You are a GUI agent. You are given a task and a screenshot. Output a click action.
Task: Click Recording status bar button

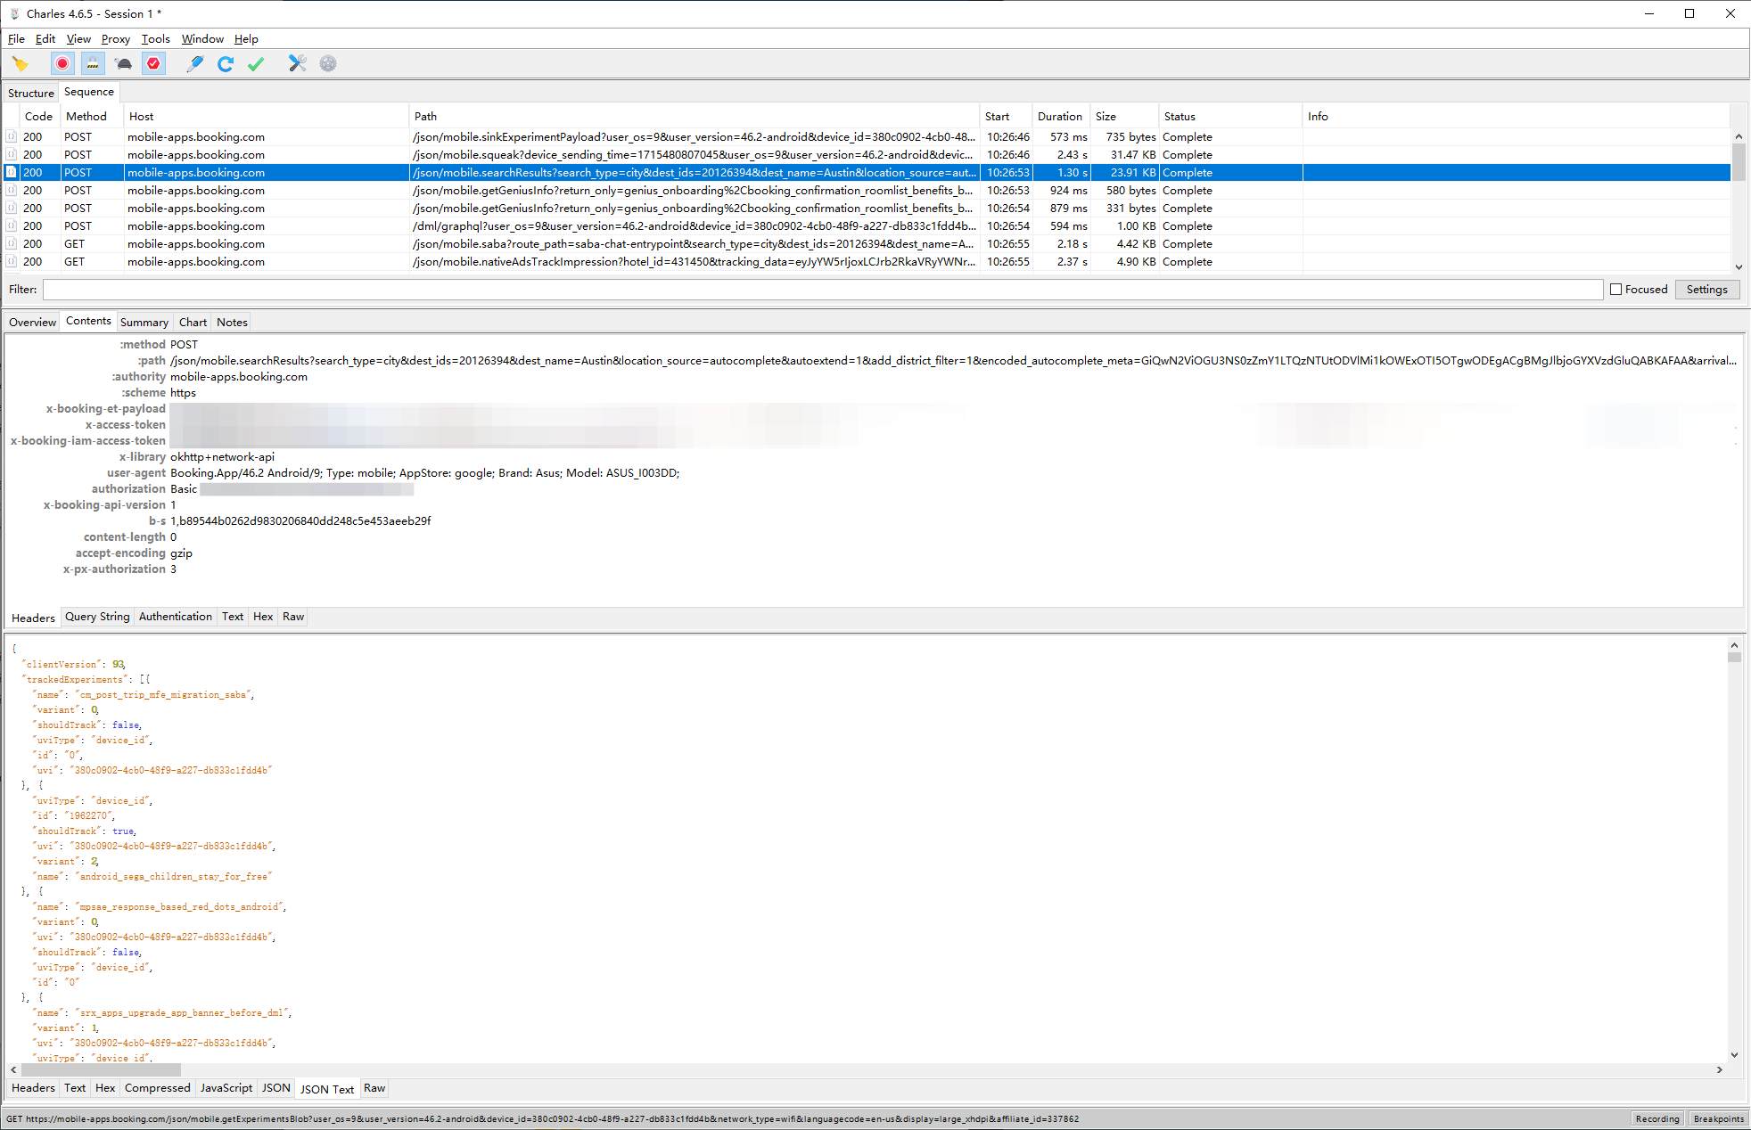(x=1657, y=1118)
